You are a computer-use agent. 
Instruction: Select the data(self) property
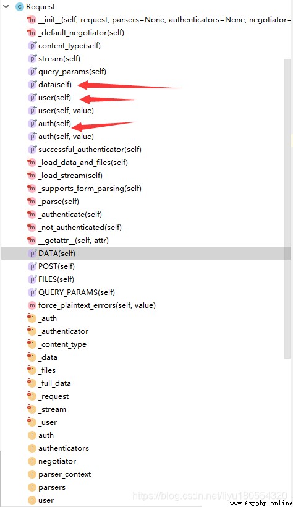pyautogui.click(x=55, y=84)
